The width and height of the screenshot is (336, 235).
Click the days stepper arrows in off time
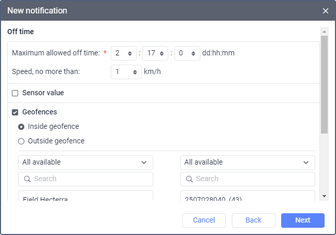click(x=130, y=53)
